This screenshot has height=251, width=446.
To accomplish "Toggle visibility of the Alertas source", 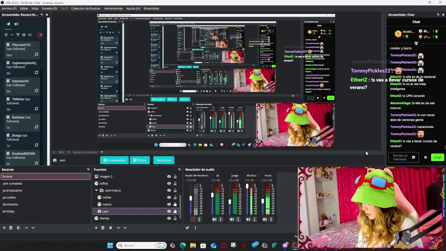I will (169, 218).
